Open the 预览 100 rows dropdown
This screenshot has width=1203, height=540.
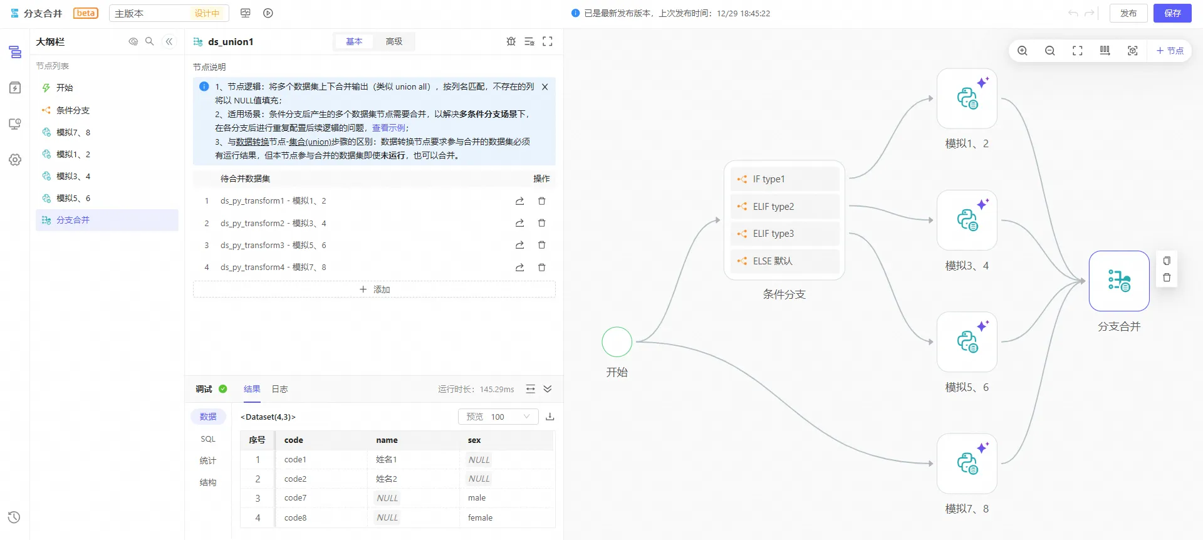click(x=498, y=417)
